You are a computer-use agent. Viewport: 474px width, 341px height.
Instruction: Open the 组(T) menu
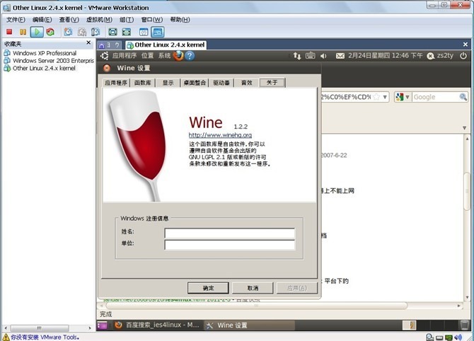tap(127, 20)
